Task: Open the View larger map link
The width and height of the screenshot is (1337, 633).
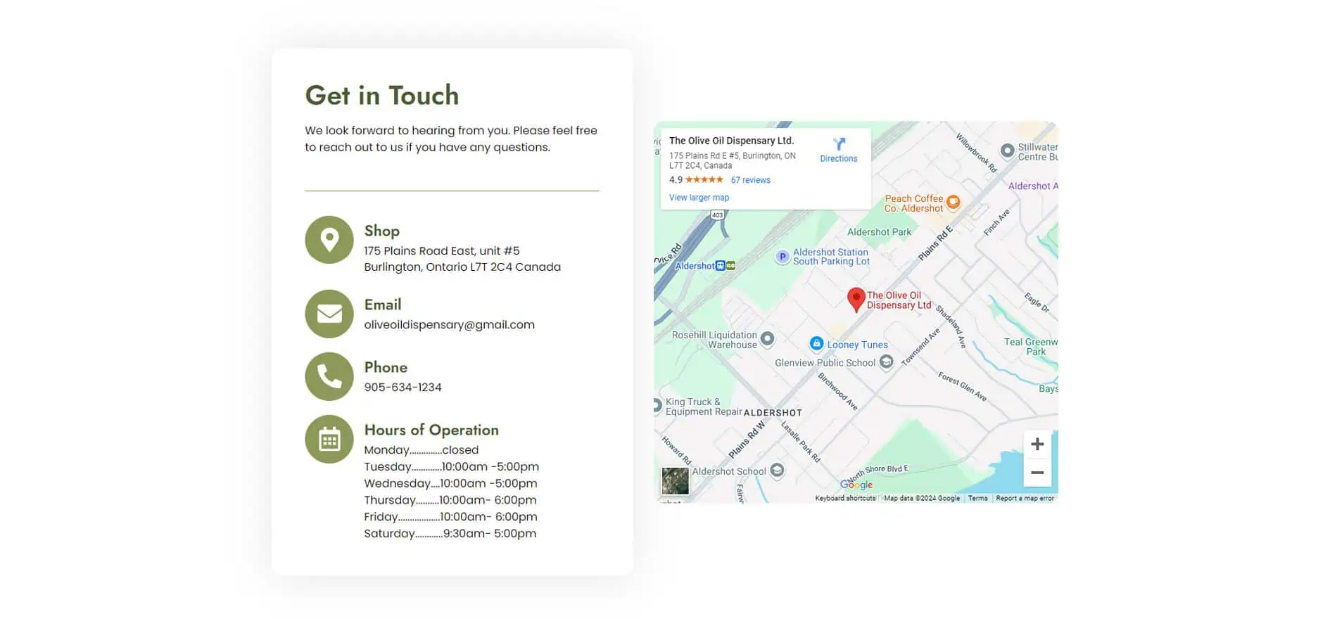Action: point(699,198)
